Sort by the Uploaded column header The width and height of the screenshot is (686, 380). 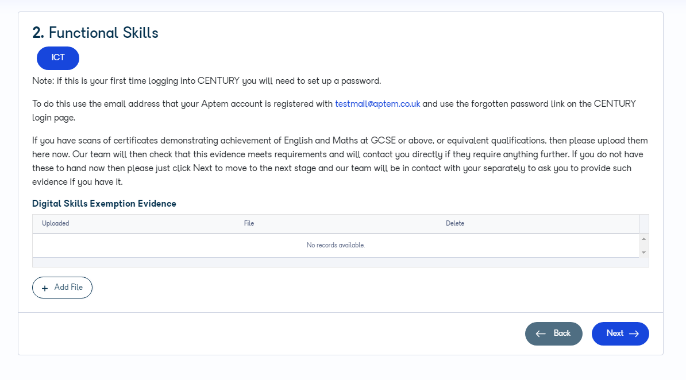pos(56,223)
